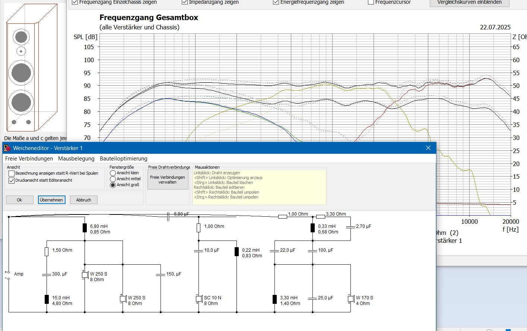Image resolution: width=527 pixels, height=331 pixels.
Task: Select the W 170 S driver symbol
Action: tap(350, 299)
